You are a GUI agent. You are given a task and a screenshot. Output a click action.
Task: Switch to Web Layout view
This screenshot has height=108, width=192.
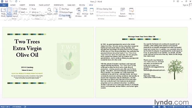tap(15, 12)
